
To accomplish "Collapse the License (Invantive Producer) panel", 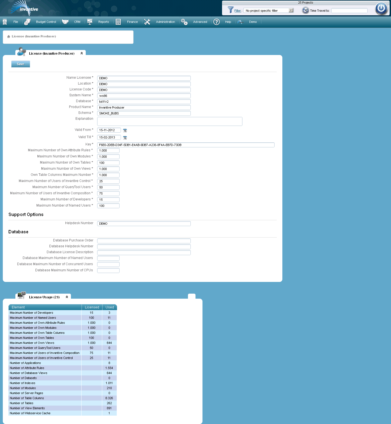I will click(82, 53).
